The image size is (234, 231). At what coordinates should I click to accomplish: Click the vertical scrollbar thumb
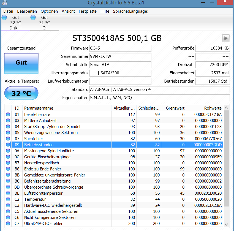(226, 159)
